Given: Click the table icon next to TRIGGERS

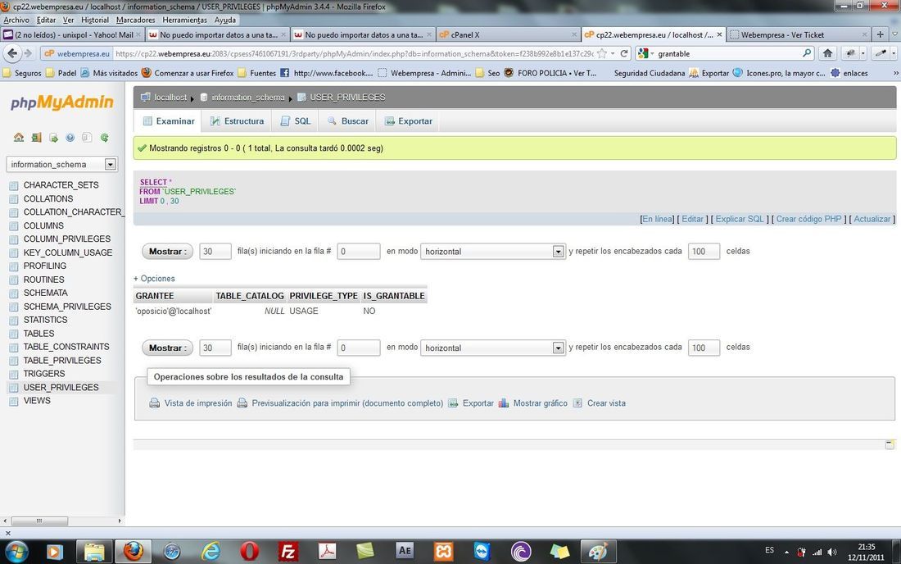Looking at the screenshot, I should click(14, 375).
